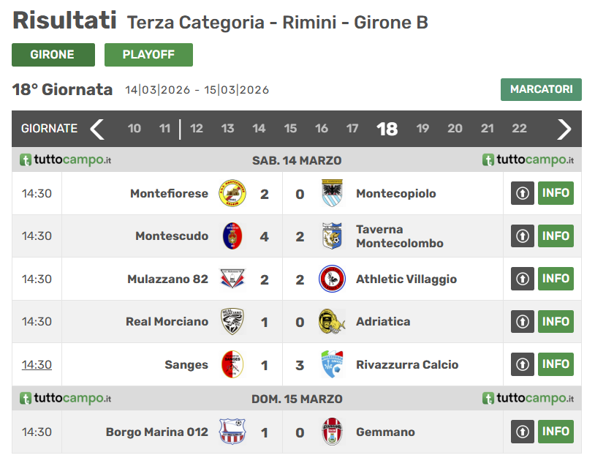
Task: Click the Montecopiolo team crest
Action: tap(332, 193)
